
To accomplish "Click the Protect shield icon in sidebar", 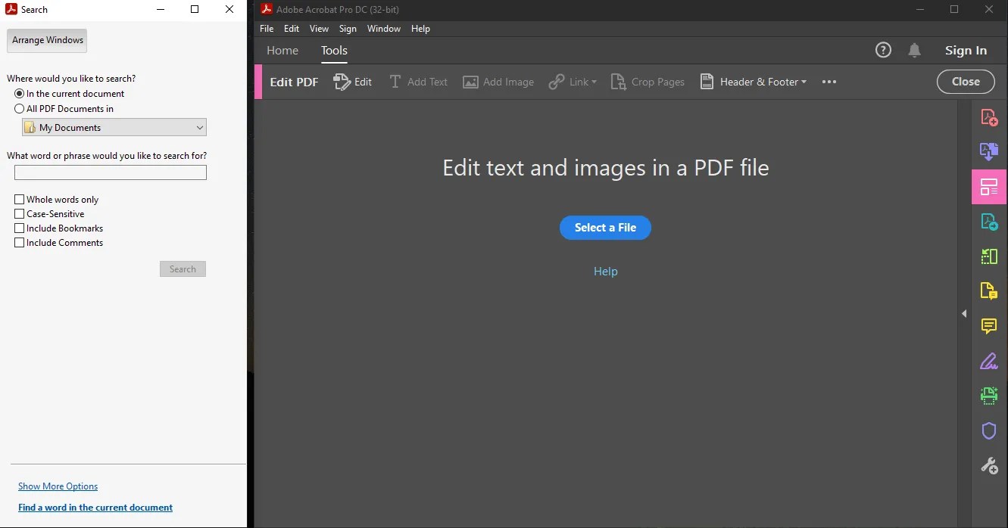I will 989,430.
